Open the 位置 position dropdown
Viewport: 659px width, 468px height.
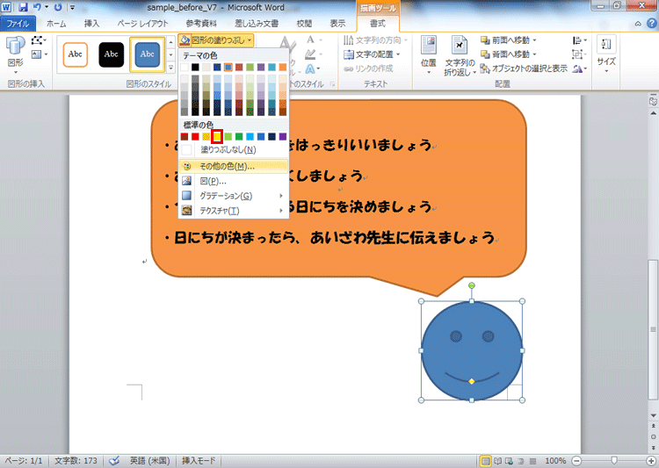pos(429,55)
